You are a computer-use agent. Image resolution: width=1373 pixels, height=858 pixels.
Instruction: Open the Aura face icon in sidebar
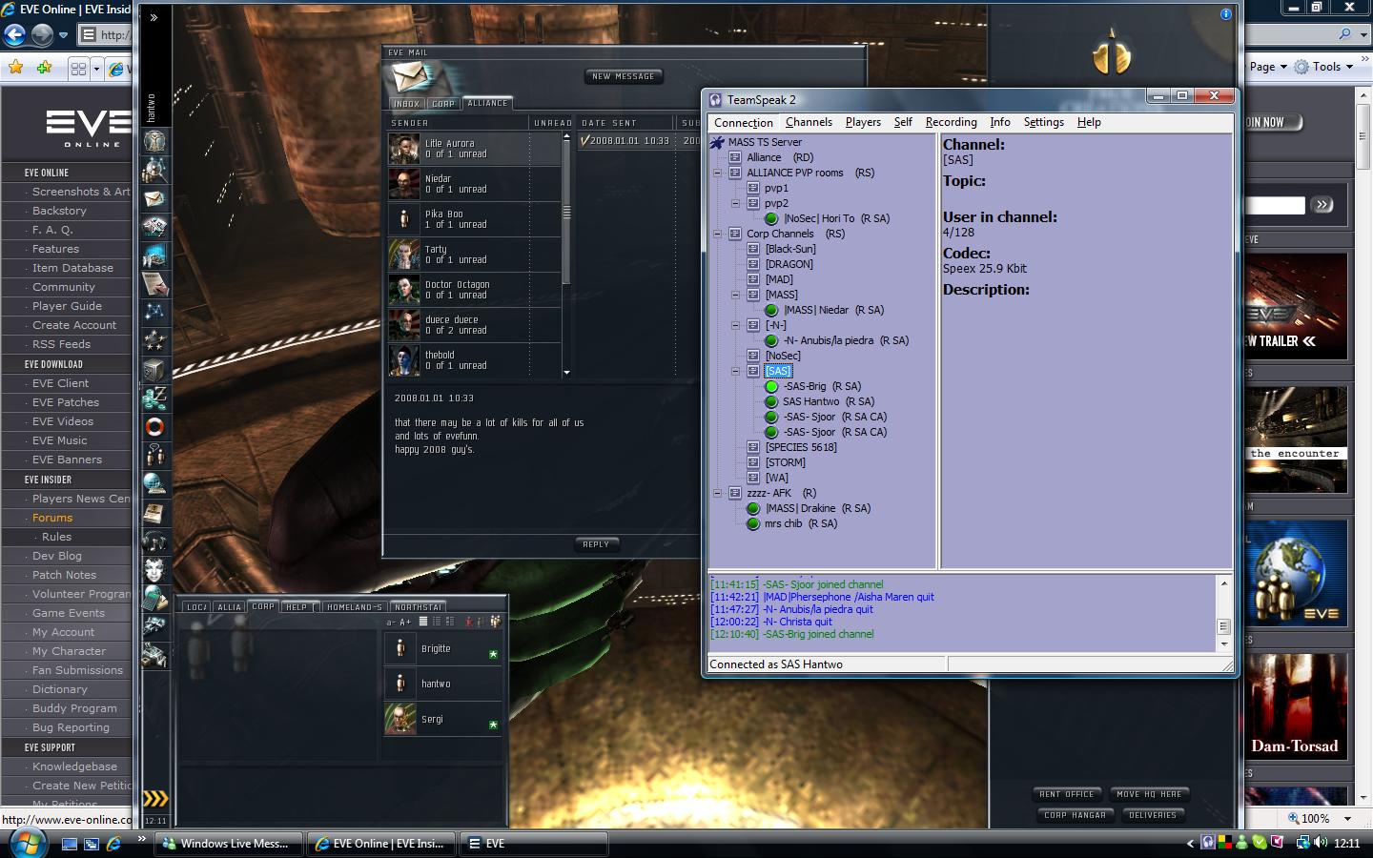click(155, 570)
